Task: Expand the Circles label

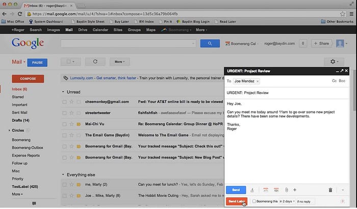Action: (x=9, y=130)
